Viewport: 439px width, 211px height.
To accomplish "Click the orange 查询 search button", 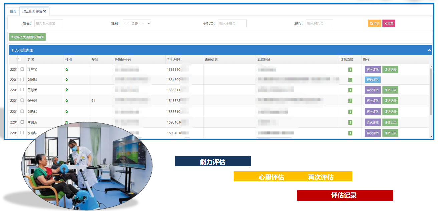I will [x=375, y=23].
